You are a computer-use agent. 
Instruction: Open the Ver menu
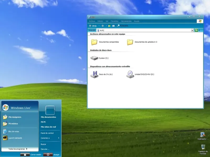(x=107, y=21)
